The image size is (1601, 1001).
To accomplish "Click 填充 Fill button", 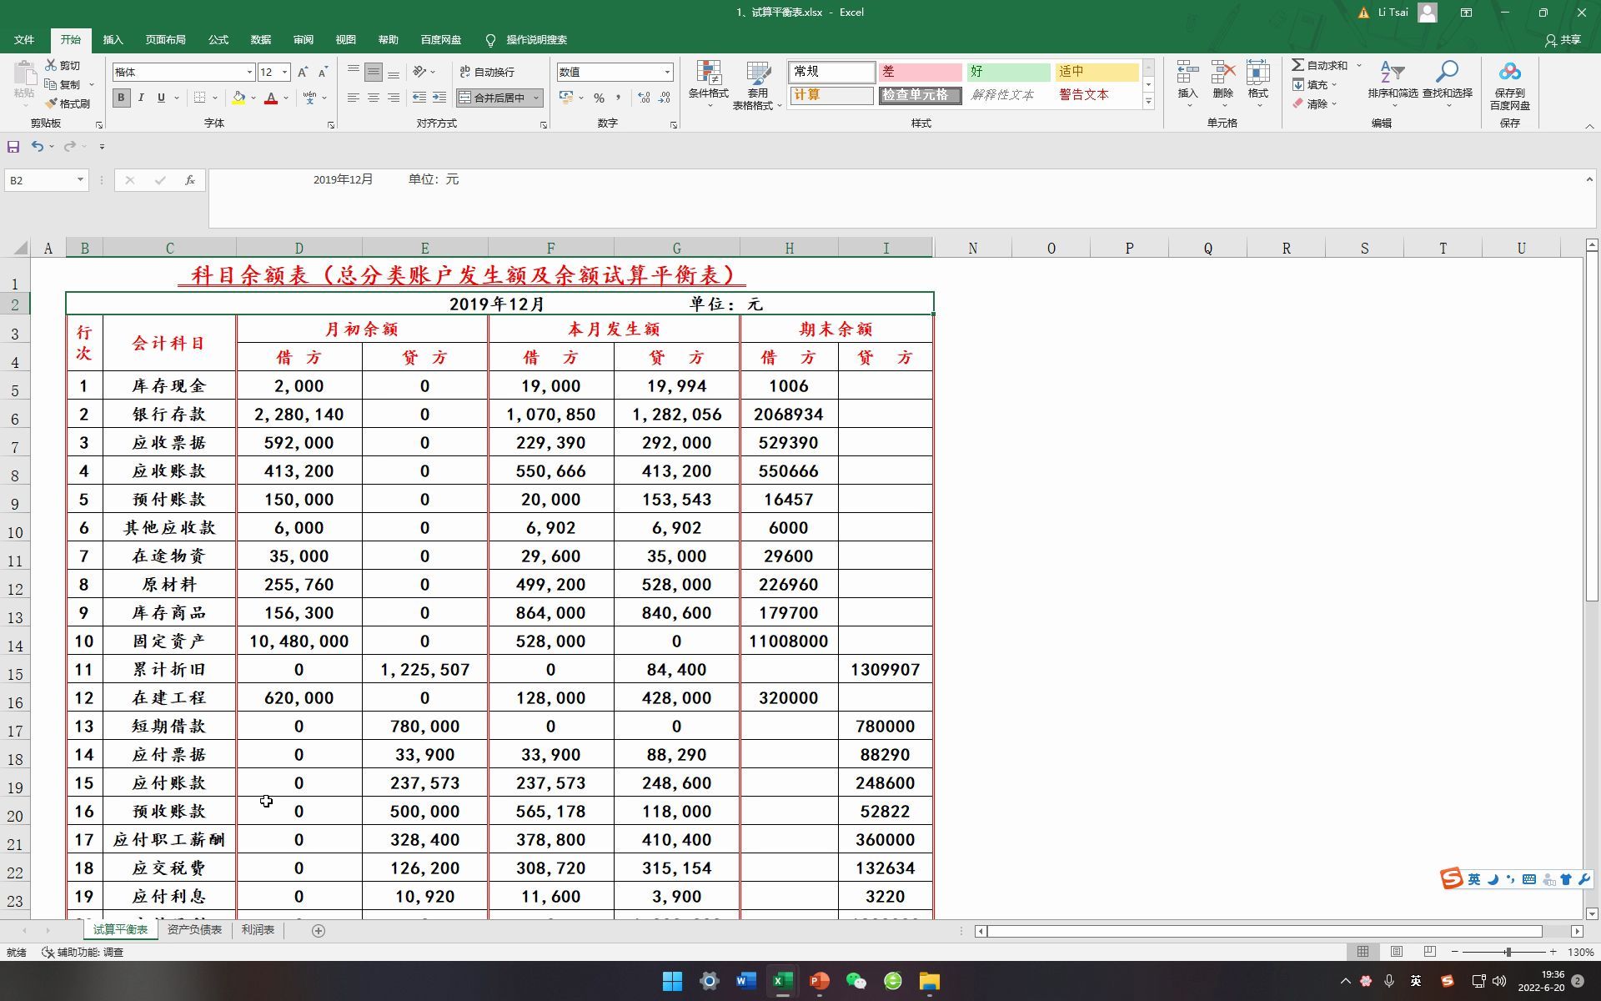I will pyautogui.click(x=1315, y=84).
